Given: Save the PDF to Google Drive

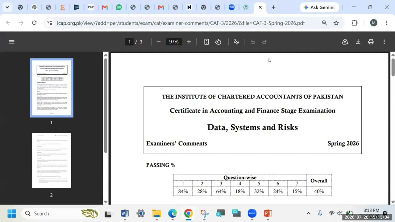Looking at the screenshot, I should [345, 42].
